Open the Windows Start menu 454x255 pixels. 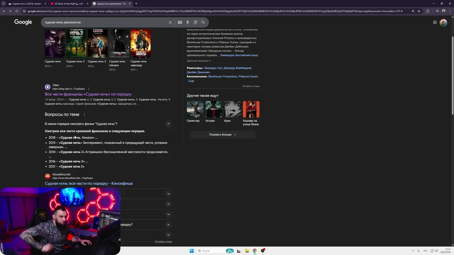(x=192, y=251)
